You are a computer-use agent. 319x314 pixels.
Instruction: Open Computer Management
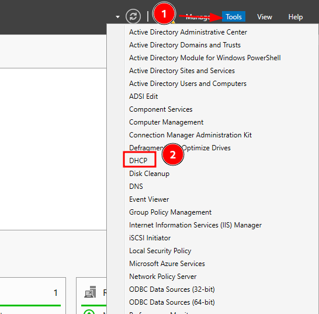166,122
